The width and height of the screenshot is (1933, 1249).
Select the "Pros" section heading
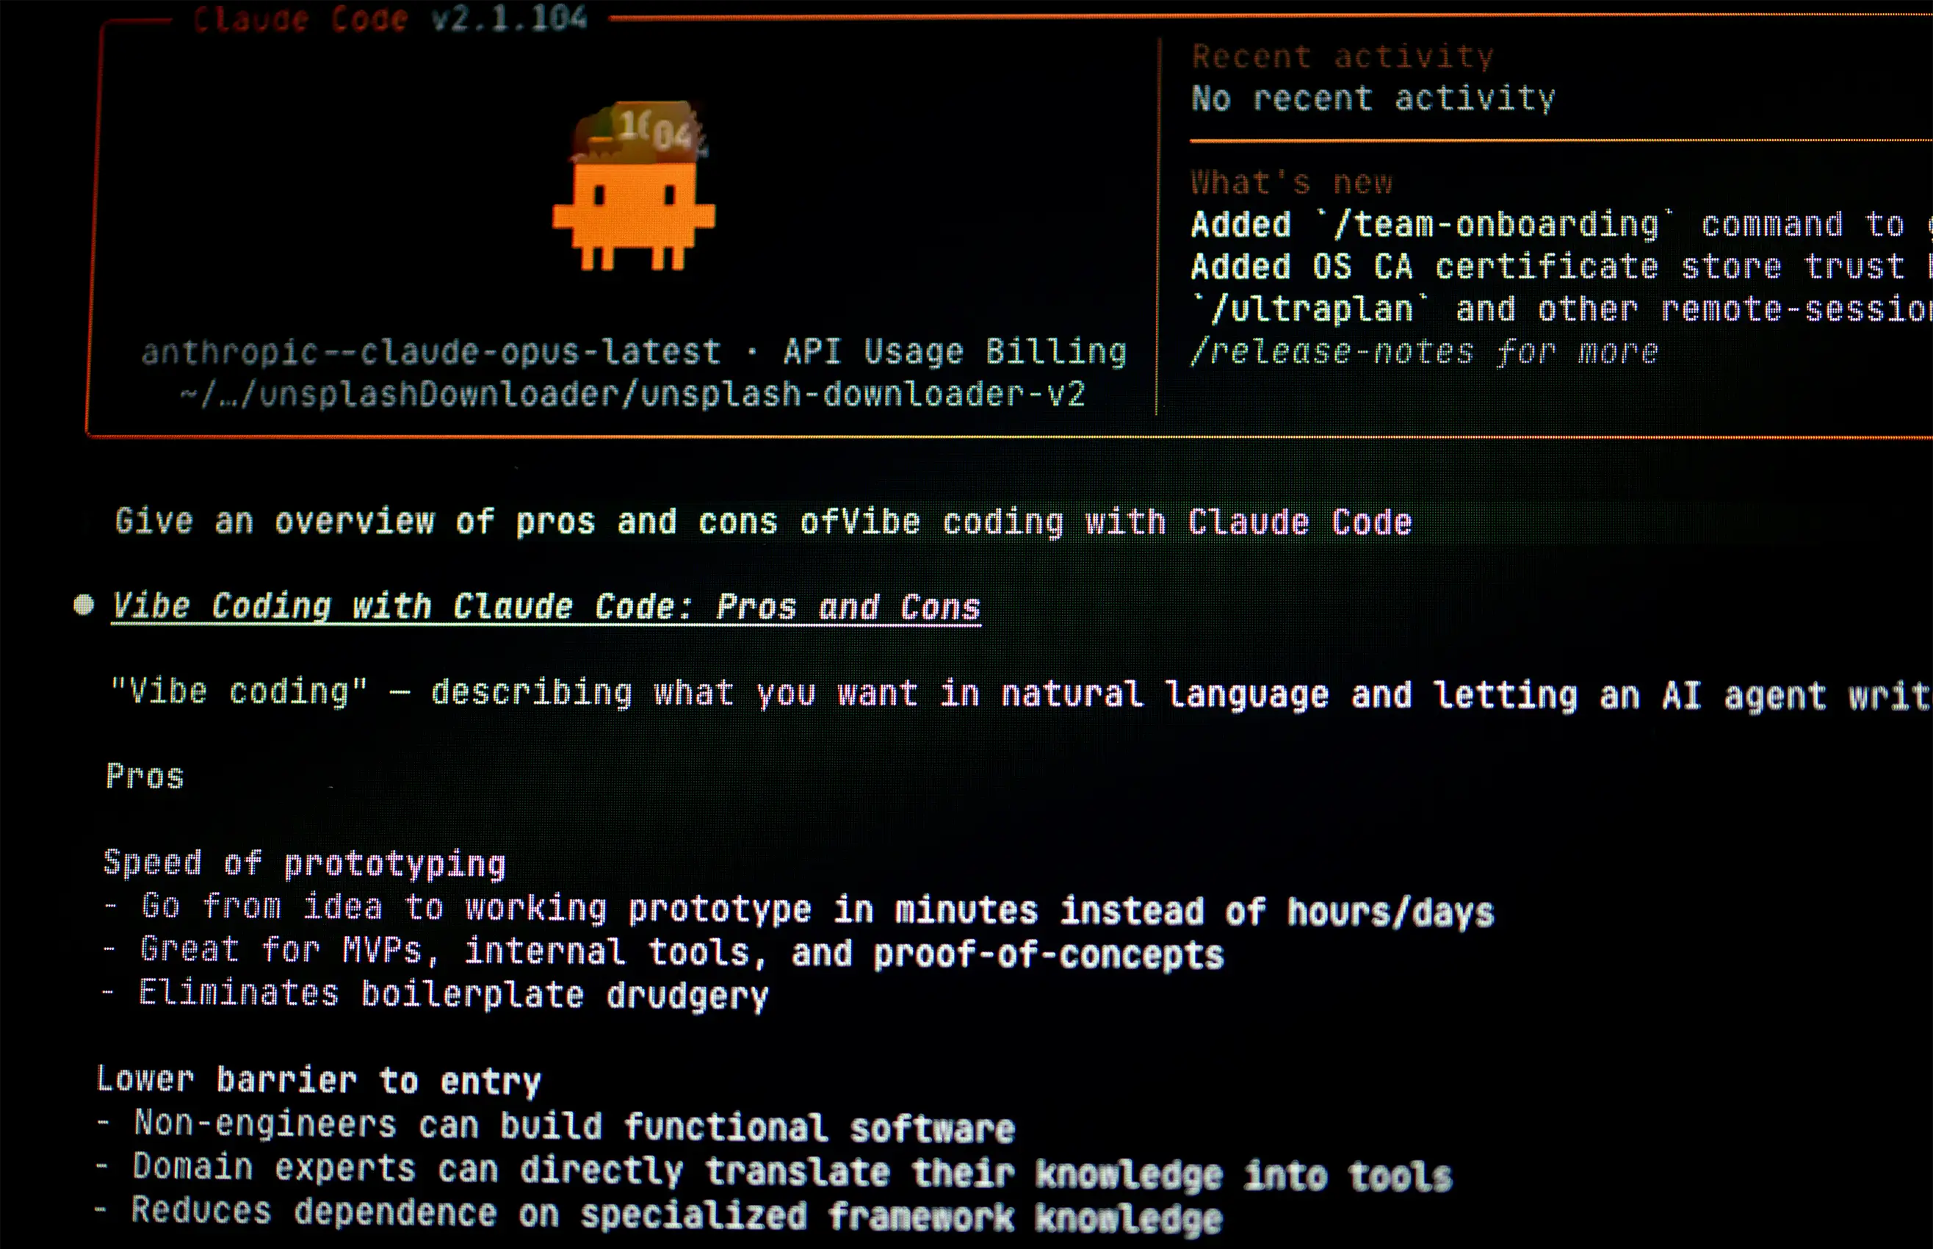[x=145, y=776]
